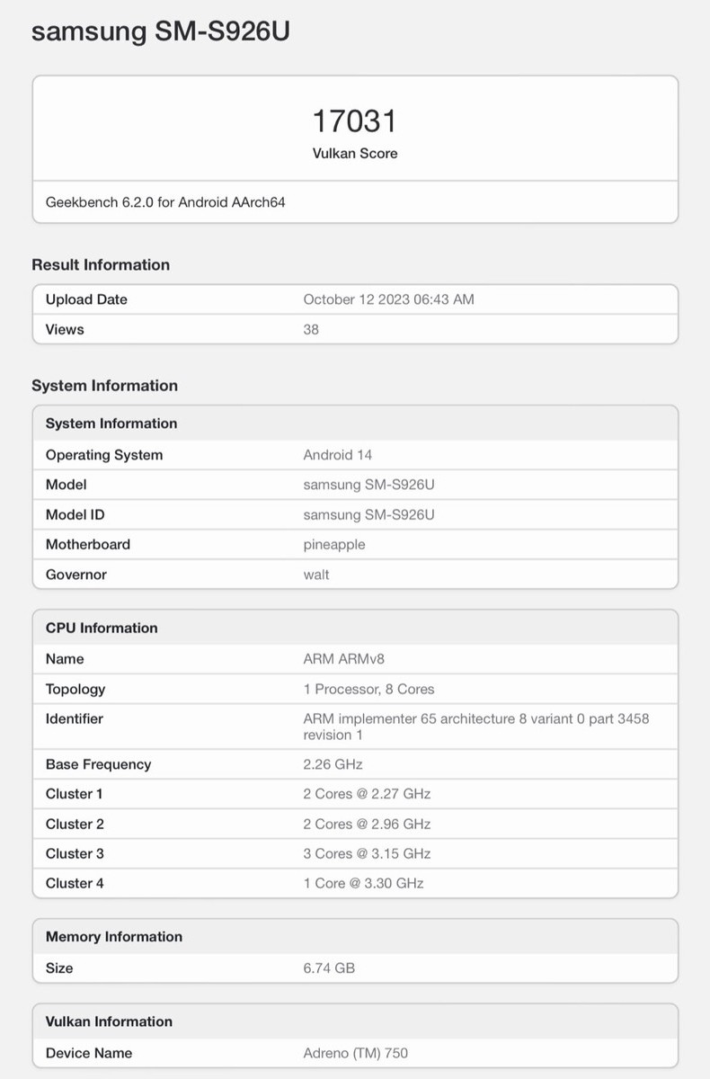Click the 17031 Vulkan score number
710x1079 pixels.
coord(355,121)
